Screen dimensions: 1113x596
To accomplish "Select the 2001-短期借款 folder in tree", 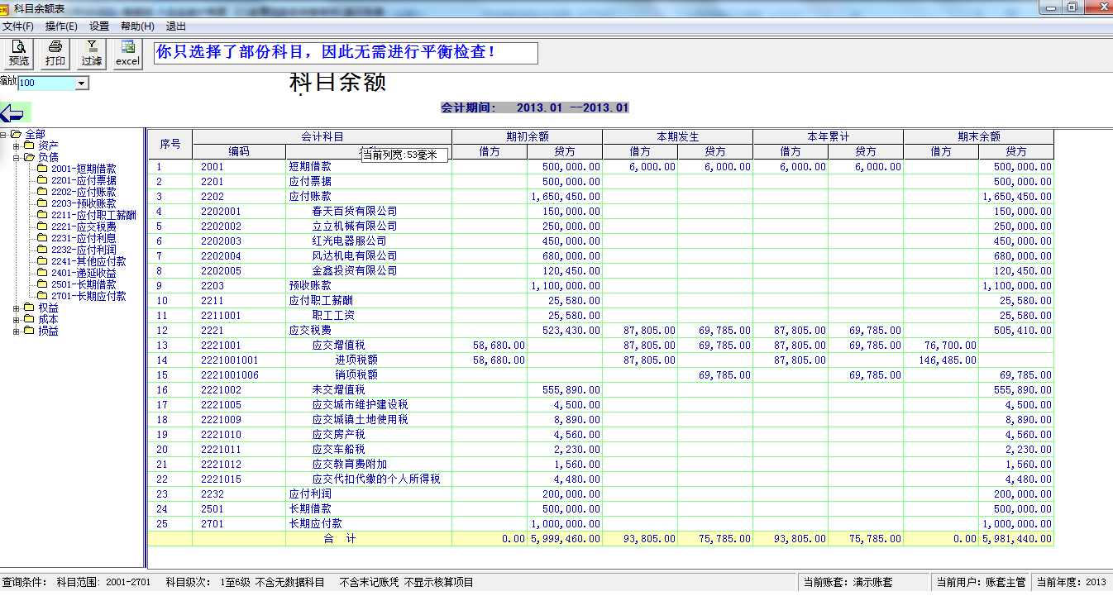I will 83,169.
